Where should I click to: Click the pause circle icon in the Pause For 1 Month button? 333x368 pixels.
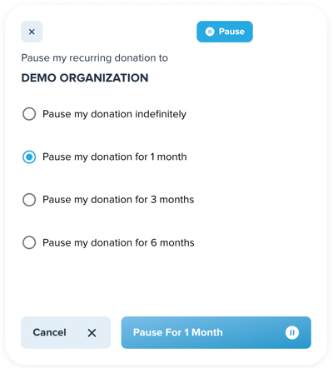coord(292,332)
